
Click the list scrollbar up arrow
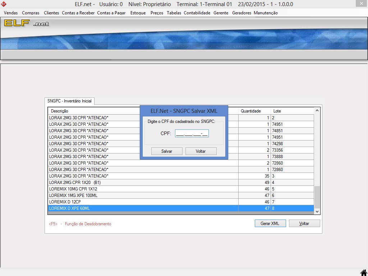coord(317,110)
